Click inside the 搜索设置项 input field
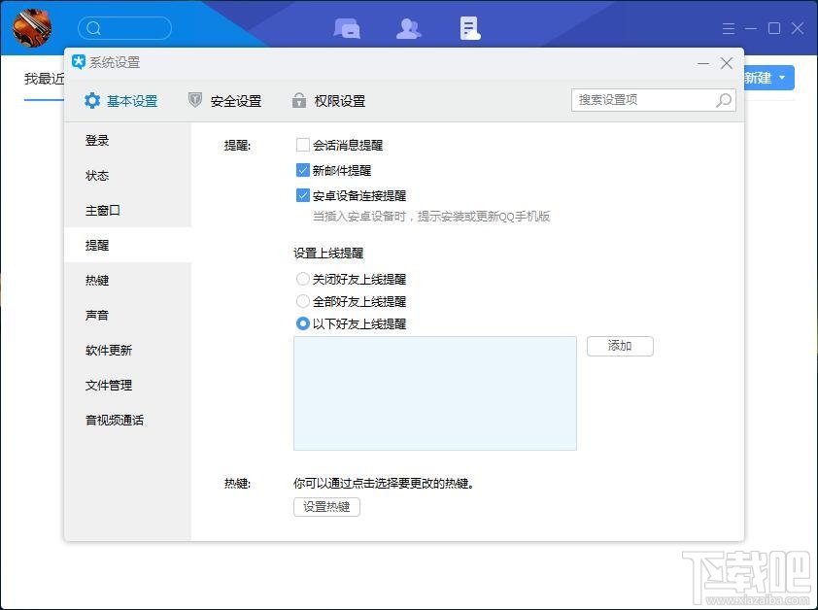Image resolution: width=818 pixels, height=610 pixels. pyautogui.click(x=641, y=100)
